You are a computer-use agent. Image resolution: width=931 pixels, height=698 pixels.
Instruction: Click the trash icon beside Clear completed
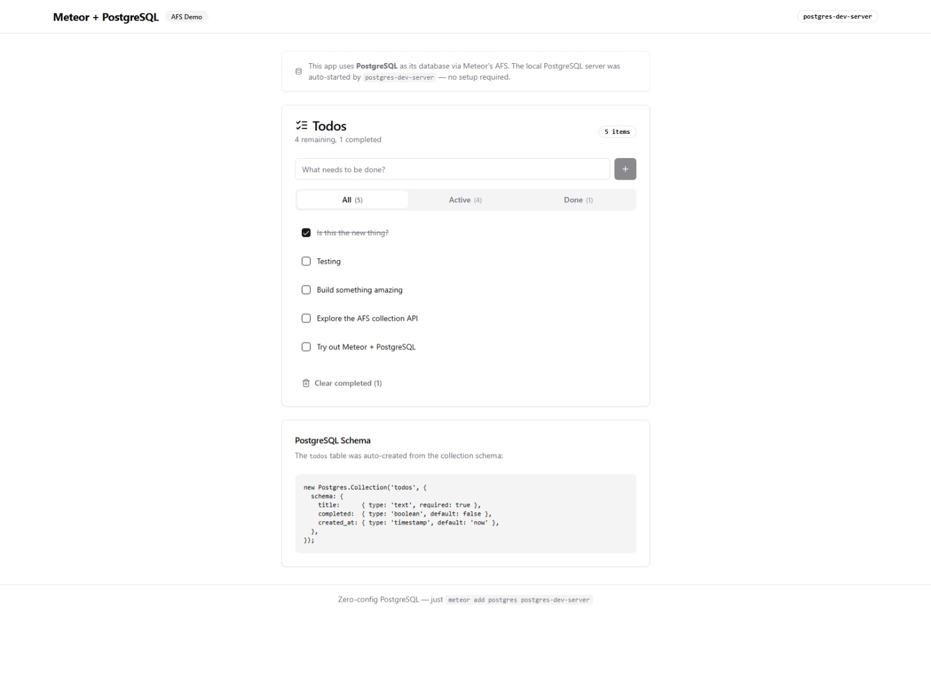[x=306, y=383]
